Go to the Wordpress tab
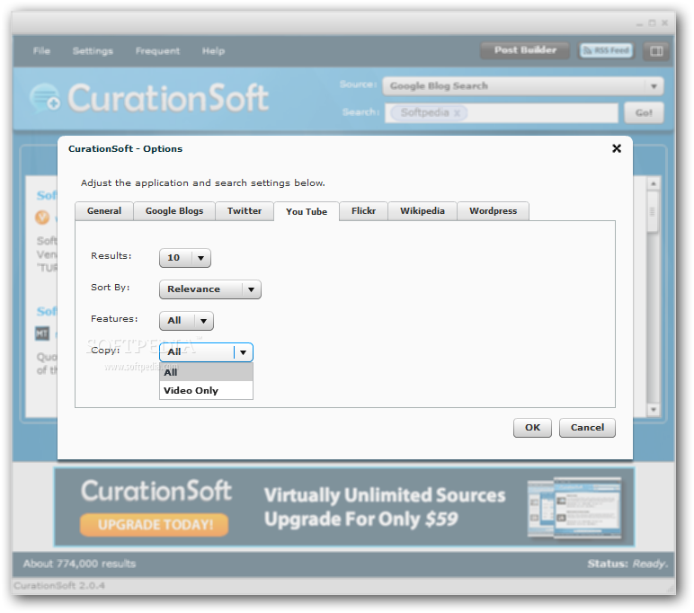694x613 pixels. (x=493, y=211)
